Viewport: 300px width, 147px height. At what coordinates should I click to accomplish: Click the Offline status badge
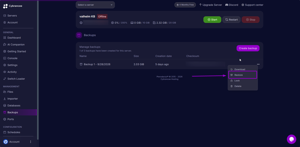102,17
